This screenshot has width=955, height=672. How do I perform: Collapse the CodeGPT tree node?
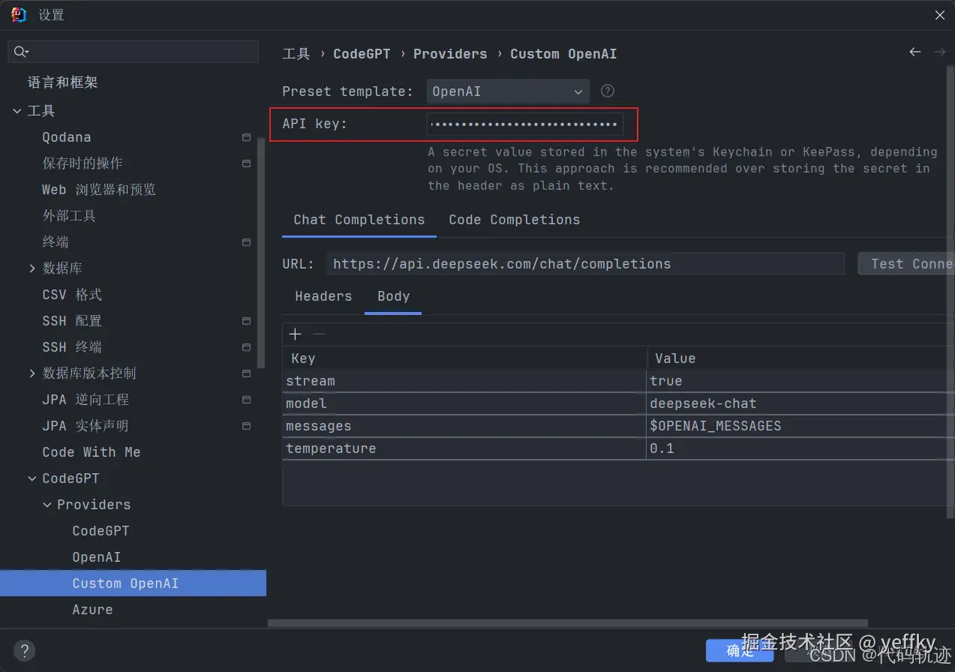tap(32, 478)
